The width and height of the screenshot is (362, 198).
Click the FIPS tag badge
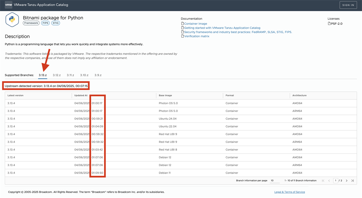[x=46, y=23]
